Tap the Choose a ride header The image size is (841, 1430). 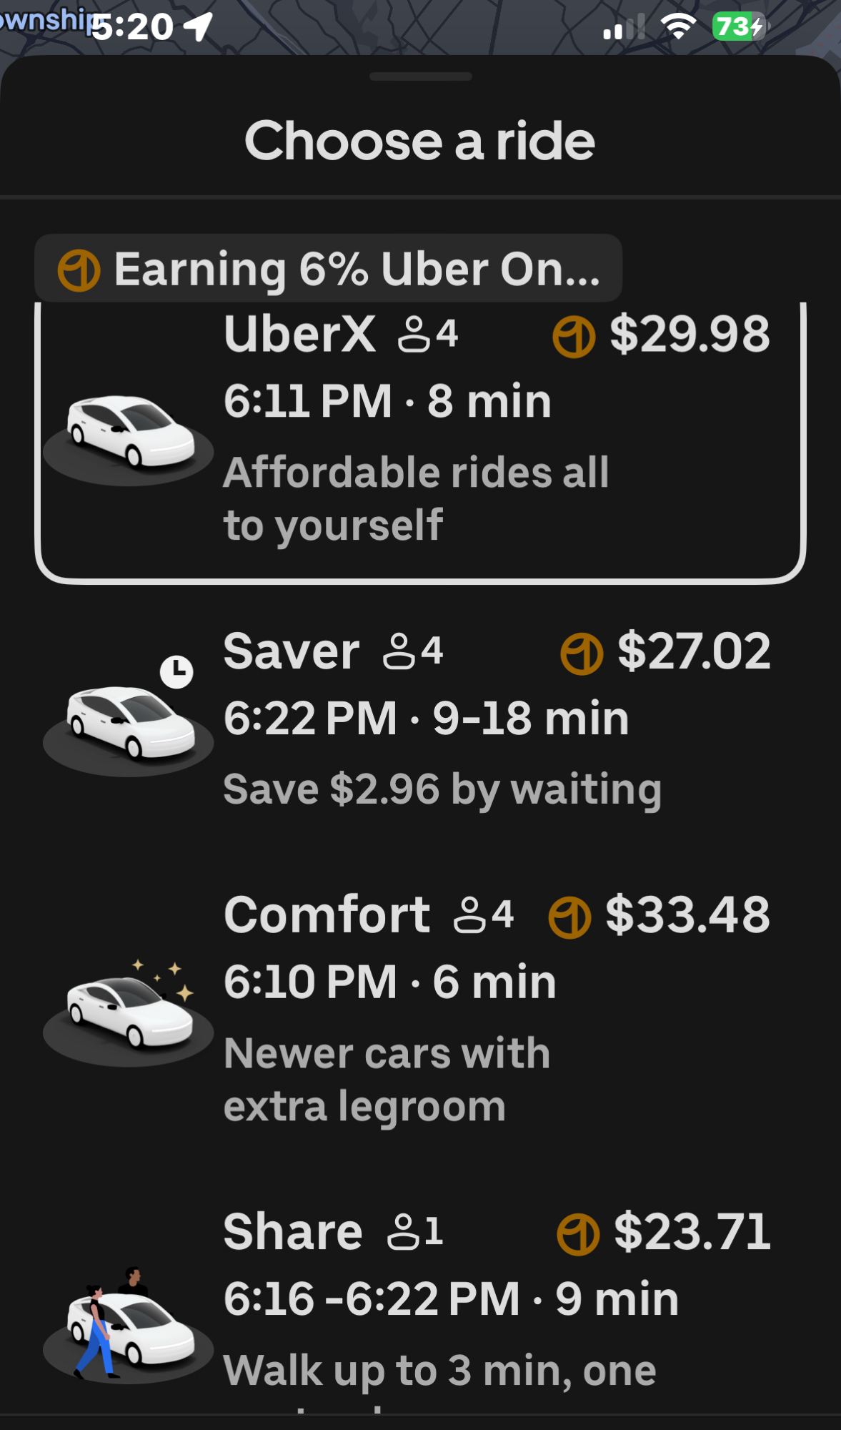420,141
